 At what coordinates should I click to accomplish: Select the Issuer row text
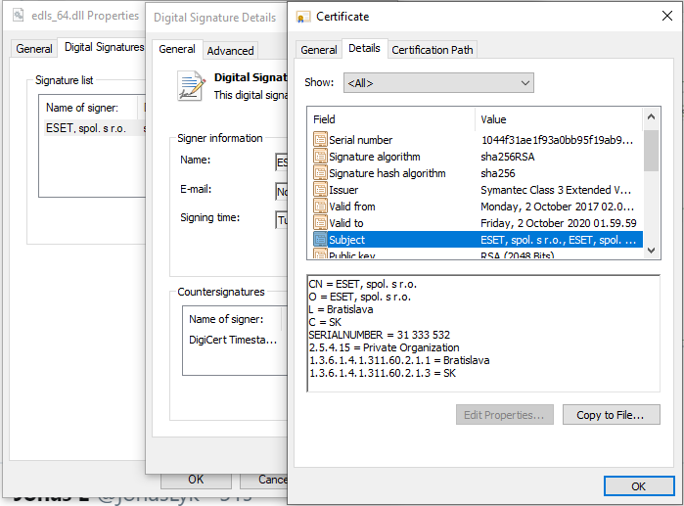point(343,190)
